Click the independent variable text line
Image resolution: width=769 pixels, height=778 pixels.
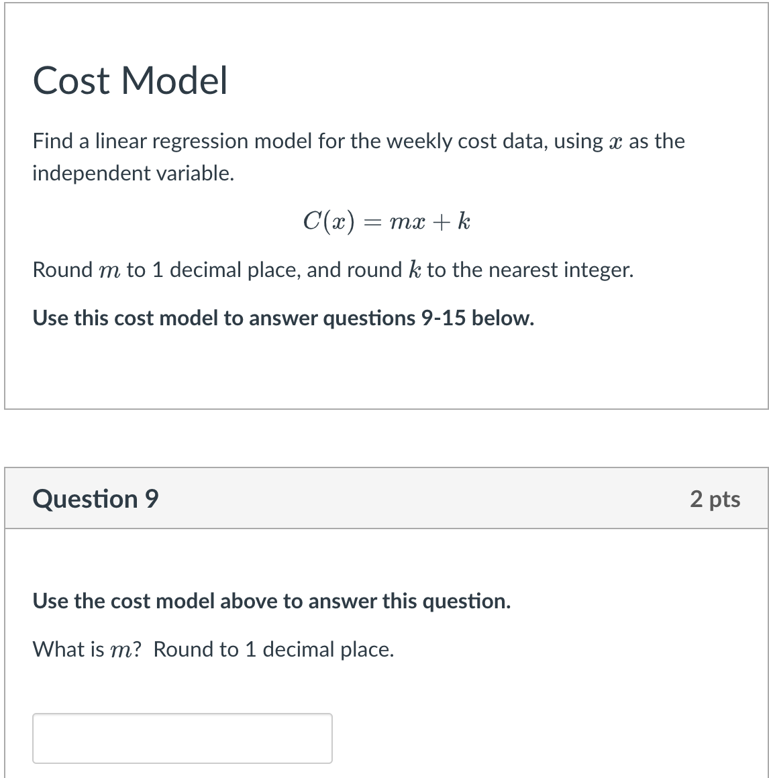[133, 172]
